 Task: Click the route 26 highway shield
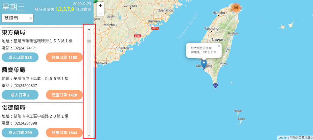pos(215,86)
